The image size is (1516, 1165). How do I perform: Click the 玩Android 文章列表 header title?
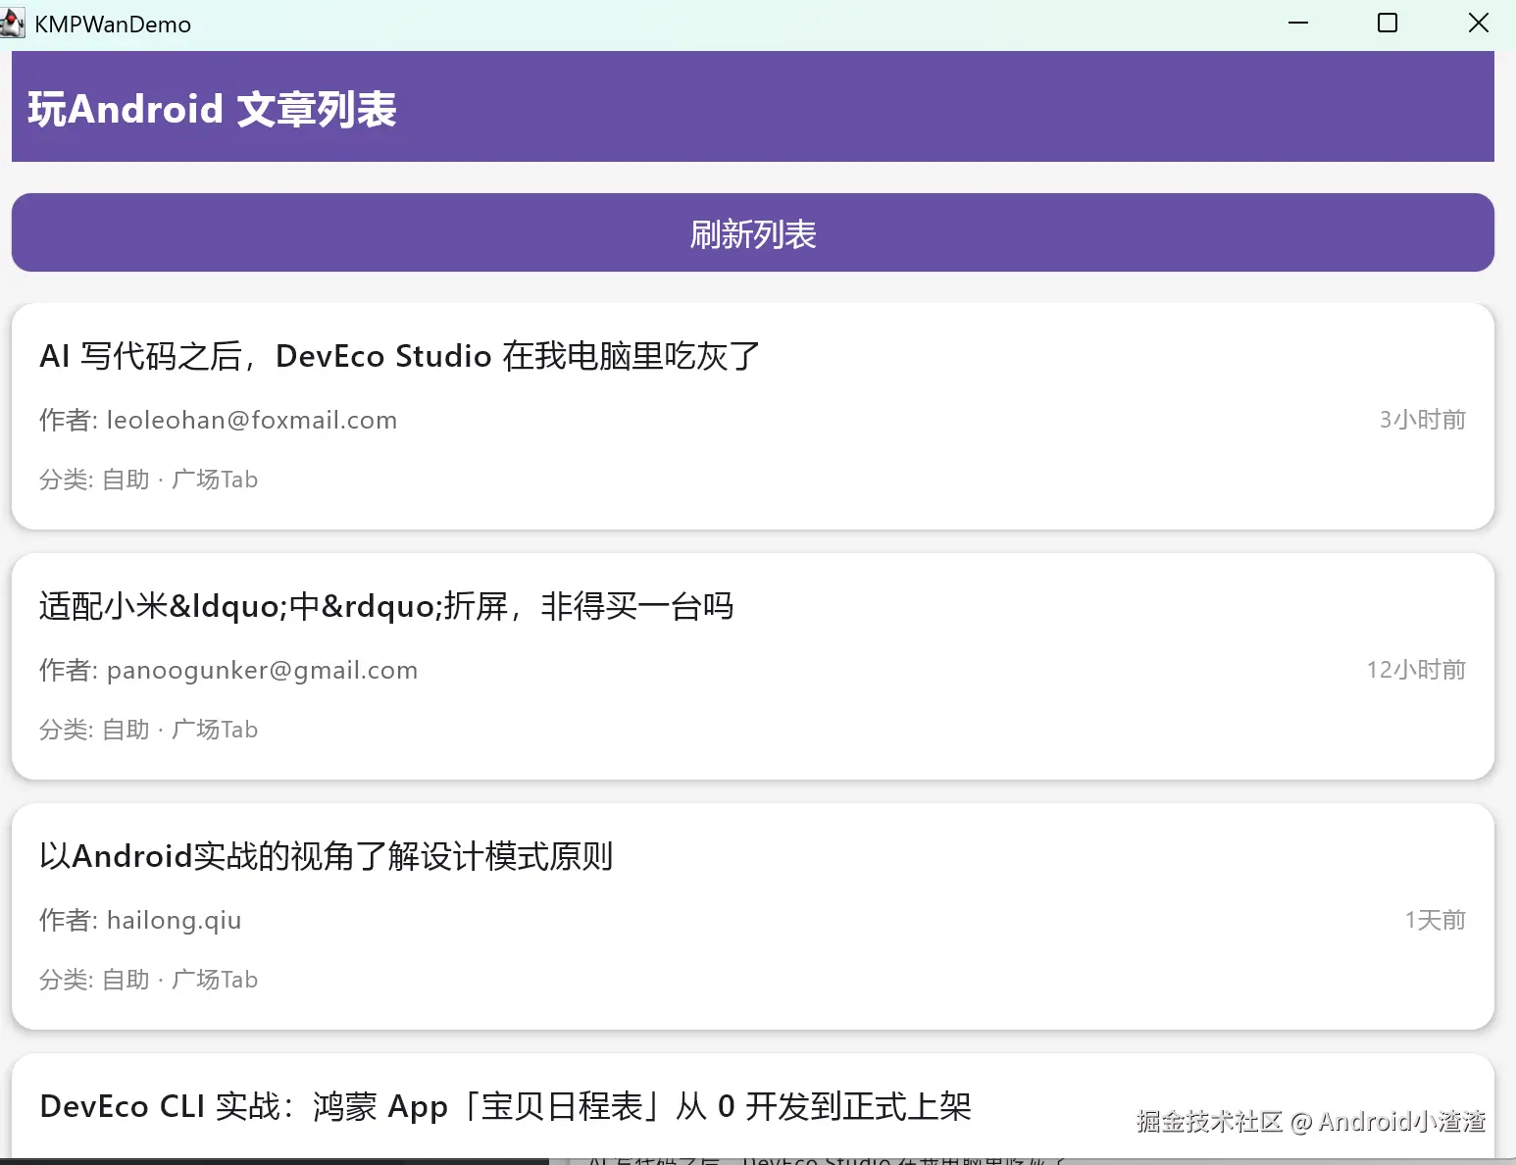(x=212, y=109)
